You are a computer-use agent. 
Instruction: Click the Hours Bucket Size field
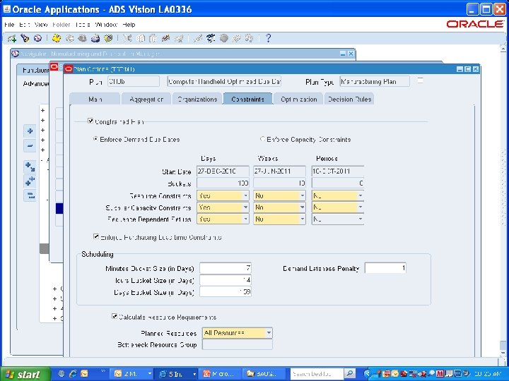[226, 280]
